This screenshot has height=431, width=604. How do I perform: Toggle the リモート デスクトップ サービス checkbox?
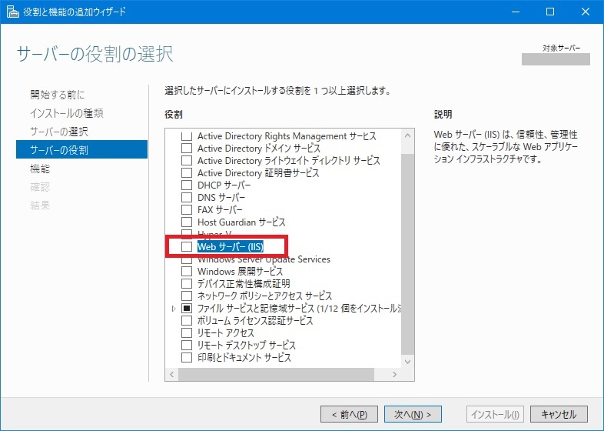pos(186,346)
